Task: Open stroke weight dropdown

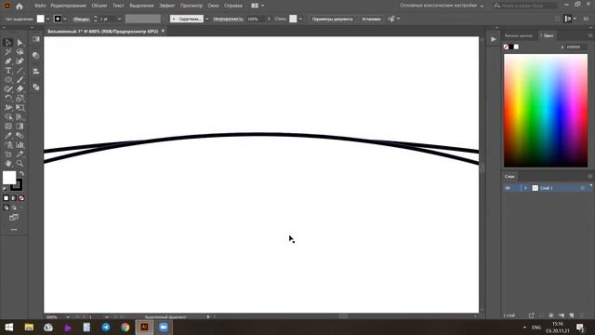Action: click(x=120, y=19)
